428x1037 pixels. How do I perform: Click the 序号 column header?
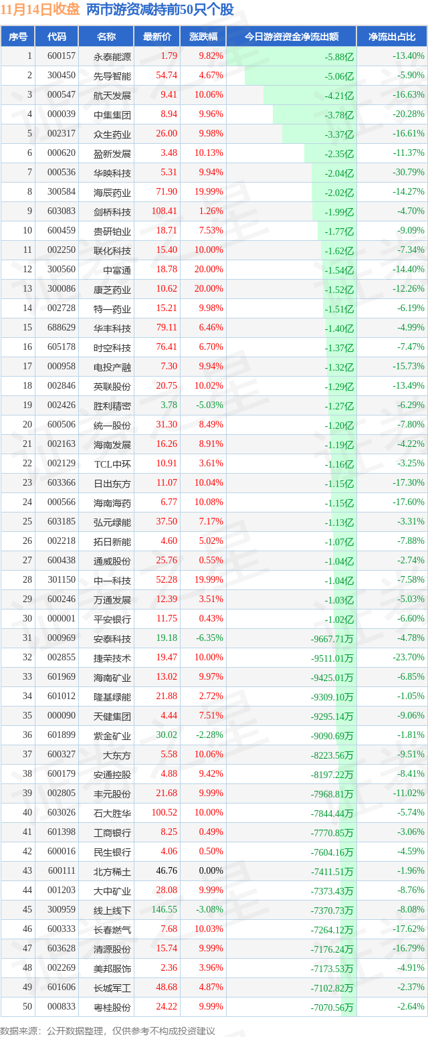click(18, 37)
